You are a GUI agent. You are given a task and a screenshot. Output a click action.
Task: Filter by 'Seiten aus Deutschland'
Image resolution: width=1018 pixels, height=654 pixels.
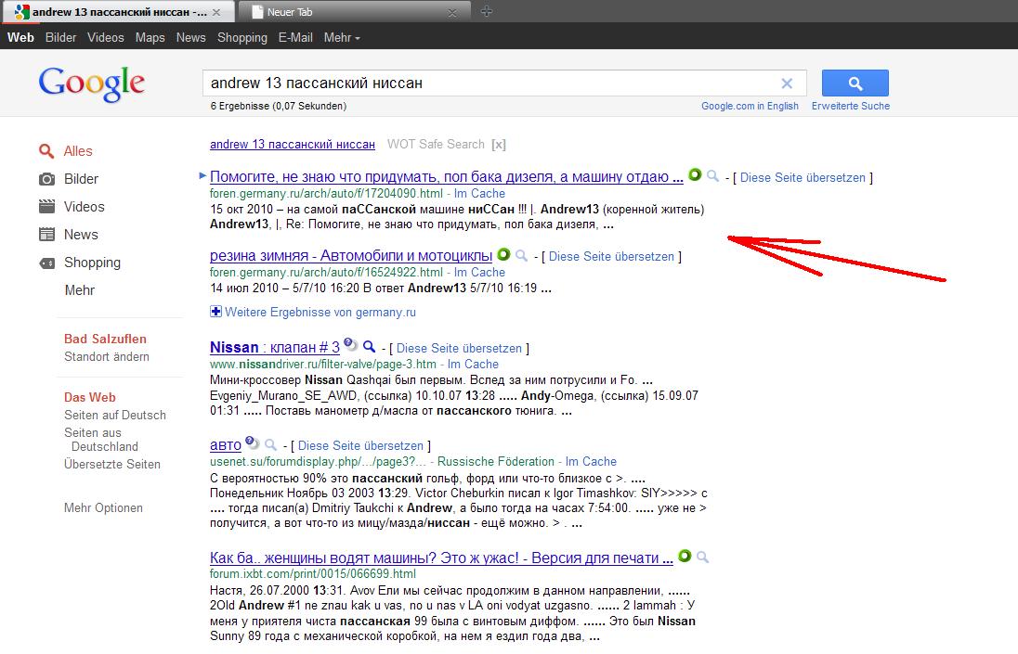point(101,440)
